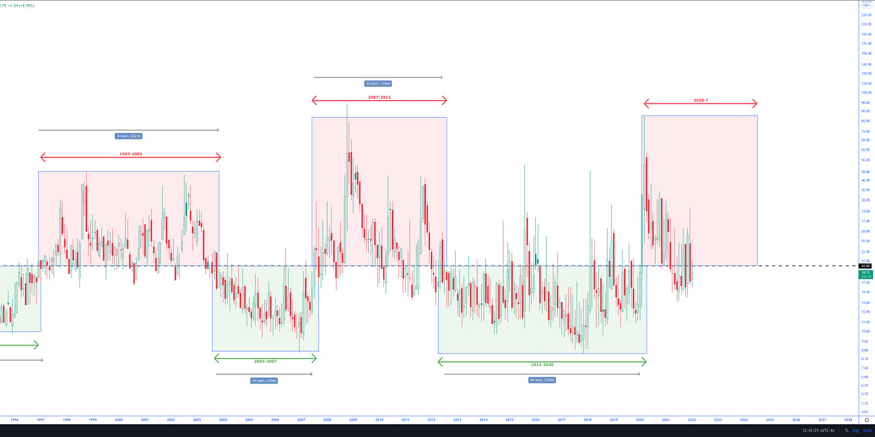Image resolution: width=875 pixels, height=437 pixels.
Task: Select the red 2020-? range annotation
Action: coord(700,104)
